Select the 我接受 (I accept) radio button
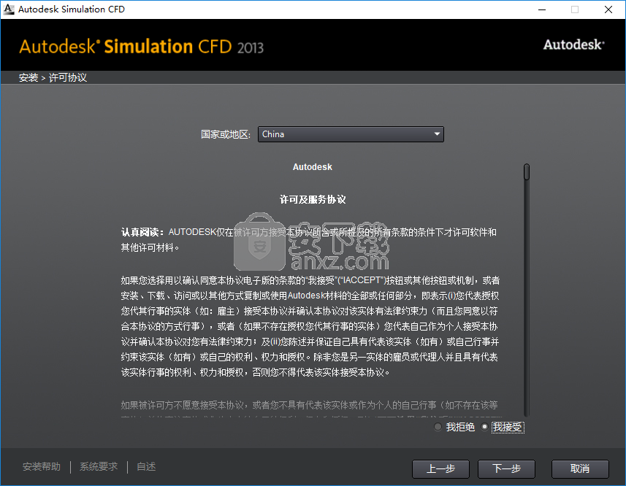This screenshot has width=626, height=486. (x=485, y=427)
